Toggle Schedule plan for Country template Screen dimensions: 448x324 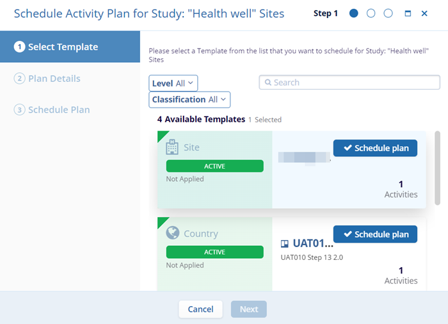point(375,234)
